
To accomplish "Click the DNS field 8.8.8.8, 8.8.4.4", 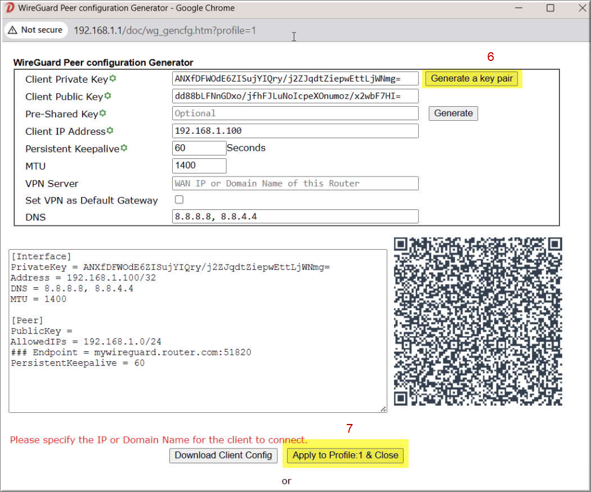I will 295,216.
